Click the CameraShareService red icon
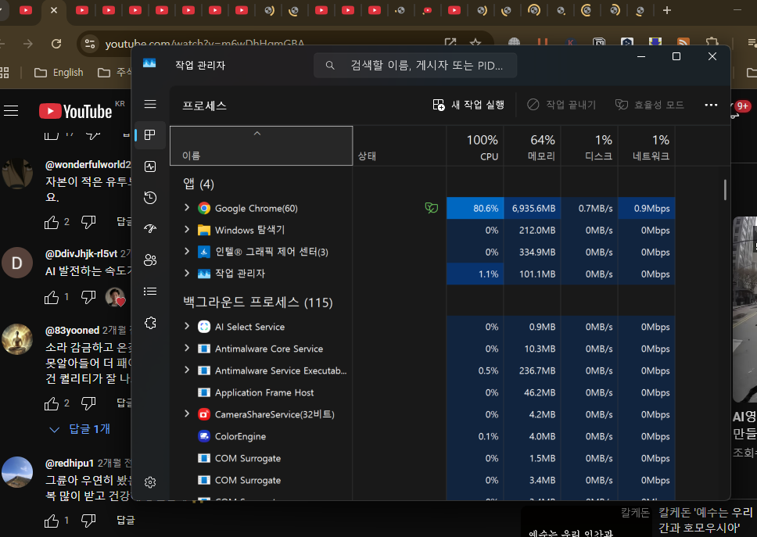Image resolution: width=757 pixels, height=537 pixels. (x=204, y=414)
